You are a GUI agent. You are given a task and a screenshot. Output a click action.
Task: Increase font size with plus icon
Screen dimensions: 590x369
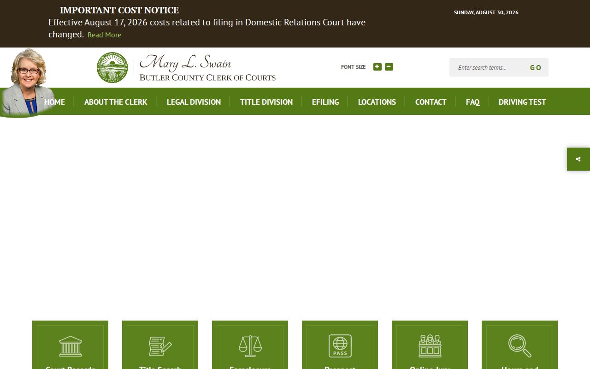click(378, 67)
